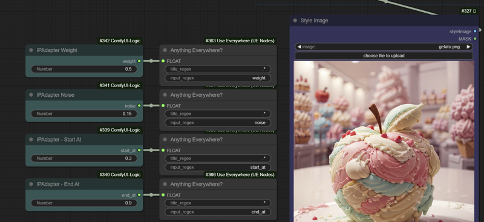The width and height of the screenshot is (484, 222).
Task: Click the FLOAT input port linked to weight
Action: (163, 61)
